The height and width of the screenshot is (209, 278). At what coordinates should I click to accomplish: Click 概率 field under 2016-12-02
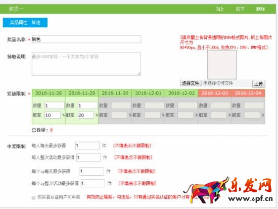(x=186, y=115)
